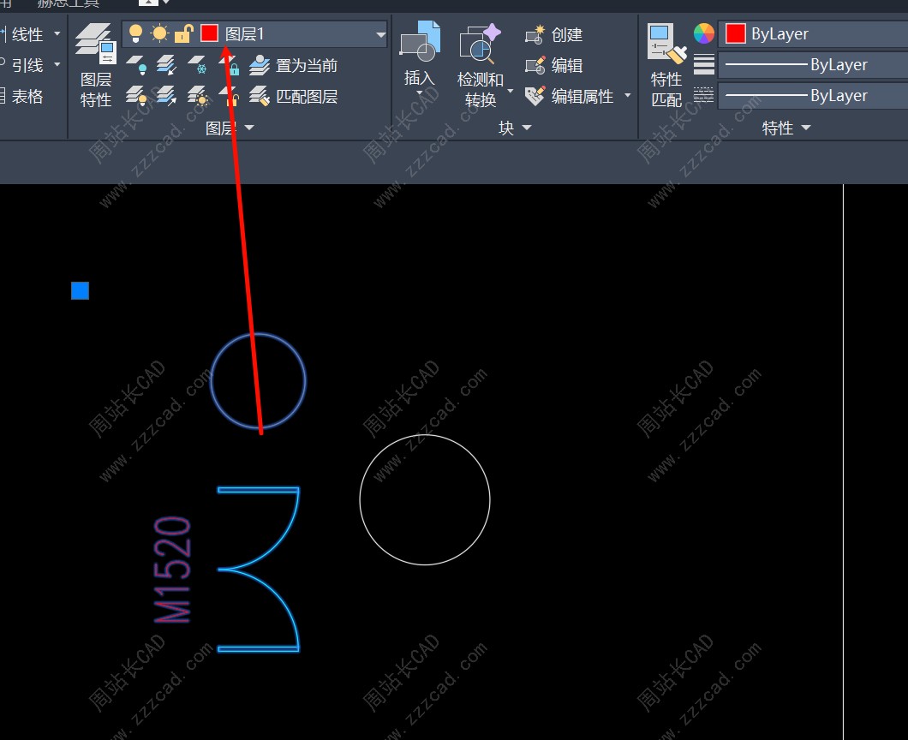Toggle the light bulb layer on/off

click(135, 34)
